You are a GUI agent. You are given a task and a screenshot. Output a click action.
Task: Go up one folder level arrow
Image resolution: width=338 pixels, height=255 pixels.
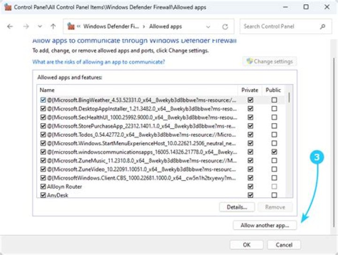53,26
